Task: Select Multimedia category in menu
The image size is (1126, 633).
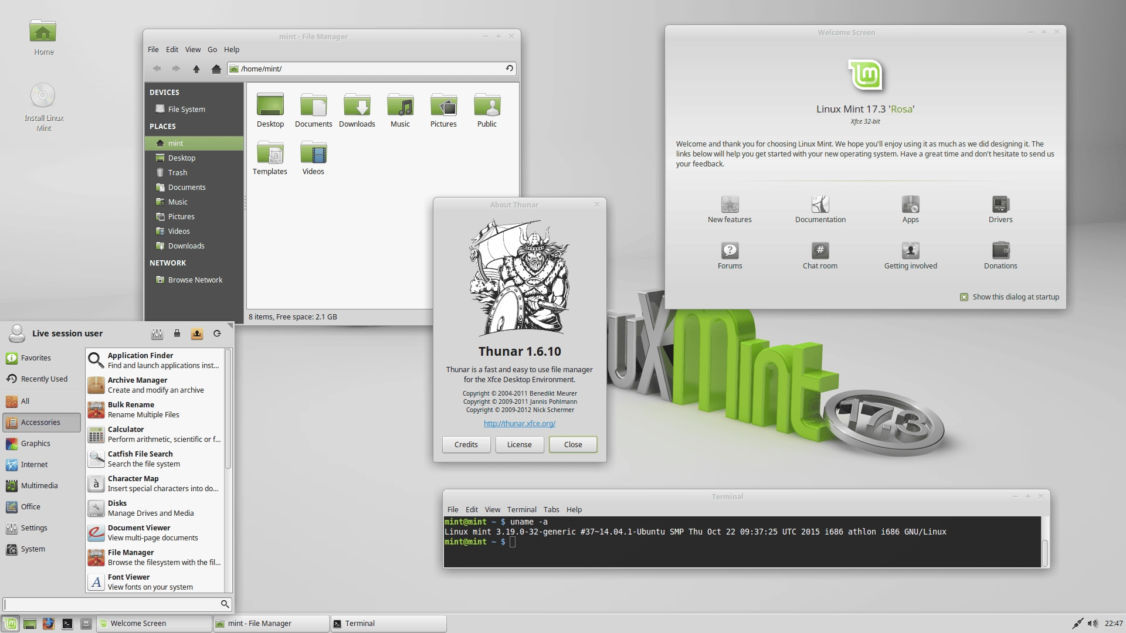Action: [42, 486]
